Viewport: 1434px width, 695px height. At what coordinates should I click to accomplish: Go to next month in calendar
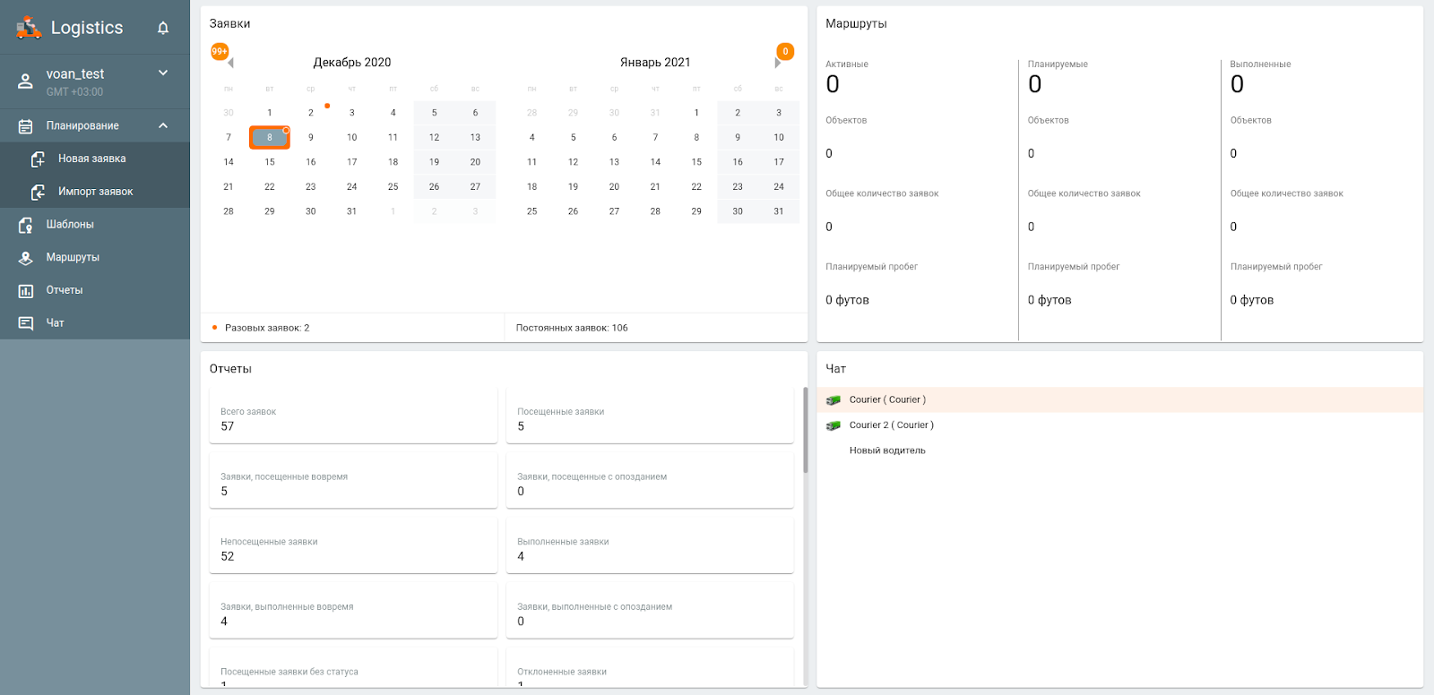777,63
